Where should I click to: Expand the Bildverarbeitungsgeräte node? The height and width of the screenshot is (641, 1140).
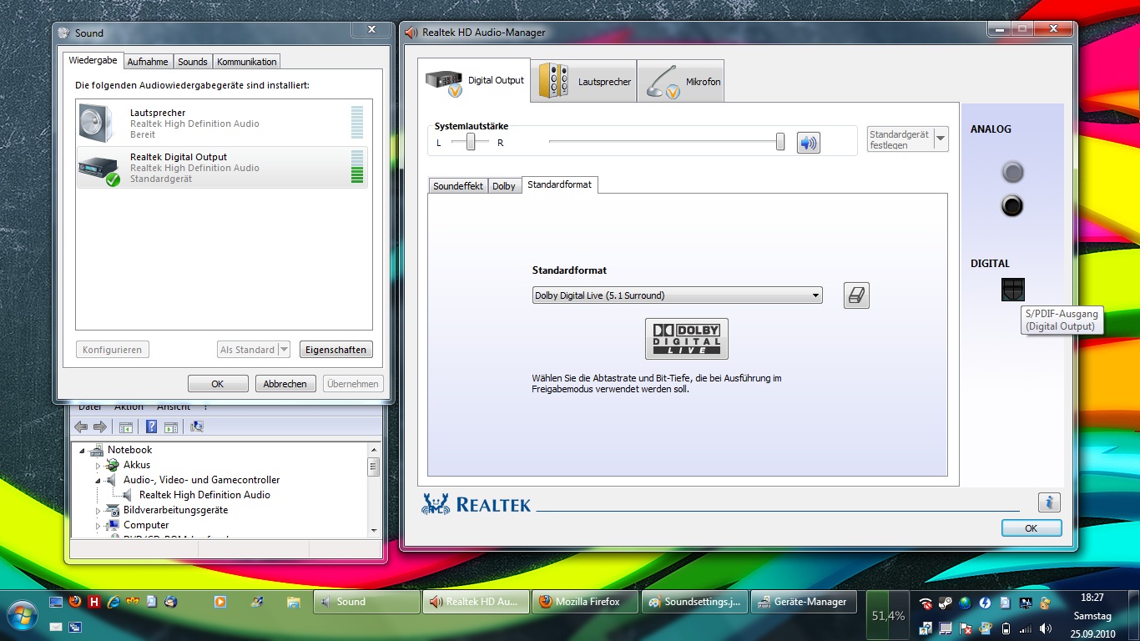pyautogui.click(x=98, y=510)
